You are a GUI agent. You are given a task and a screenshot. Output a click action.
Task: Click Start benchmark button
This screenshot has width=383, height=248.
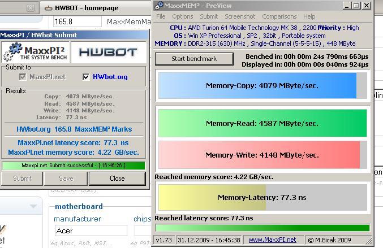tap(194, 59)
